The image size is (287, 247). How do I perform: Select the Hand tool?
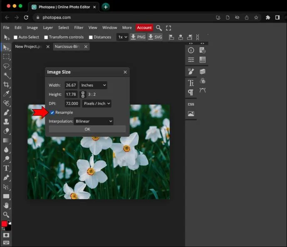pos(6,205)
